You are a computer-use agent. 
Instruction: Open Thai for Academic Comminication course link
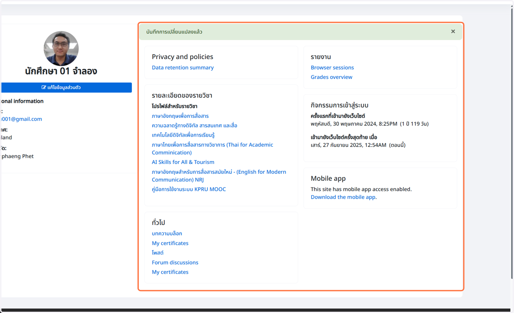pos(212,149)
